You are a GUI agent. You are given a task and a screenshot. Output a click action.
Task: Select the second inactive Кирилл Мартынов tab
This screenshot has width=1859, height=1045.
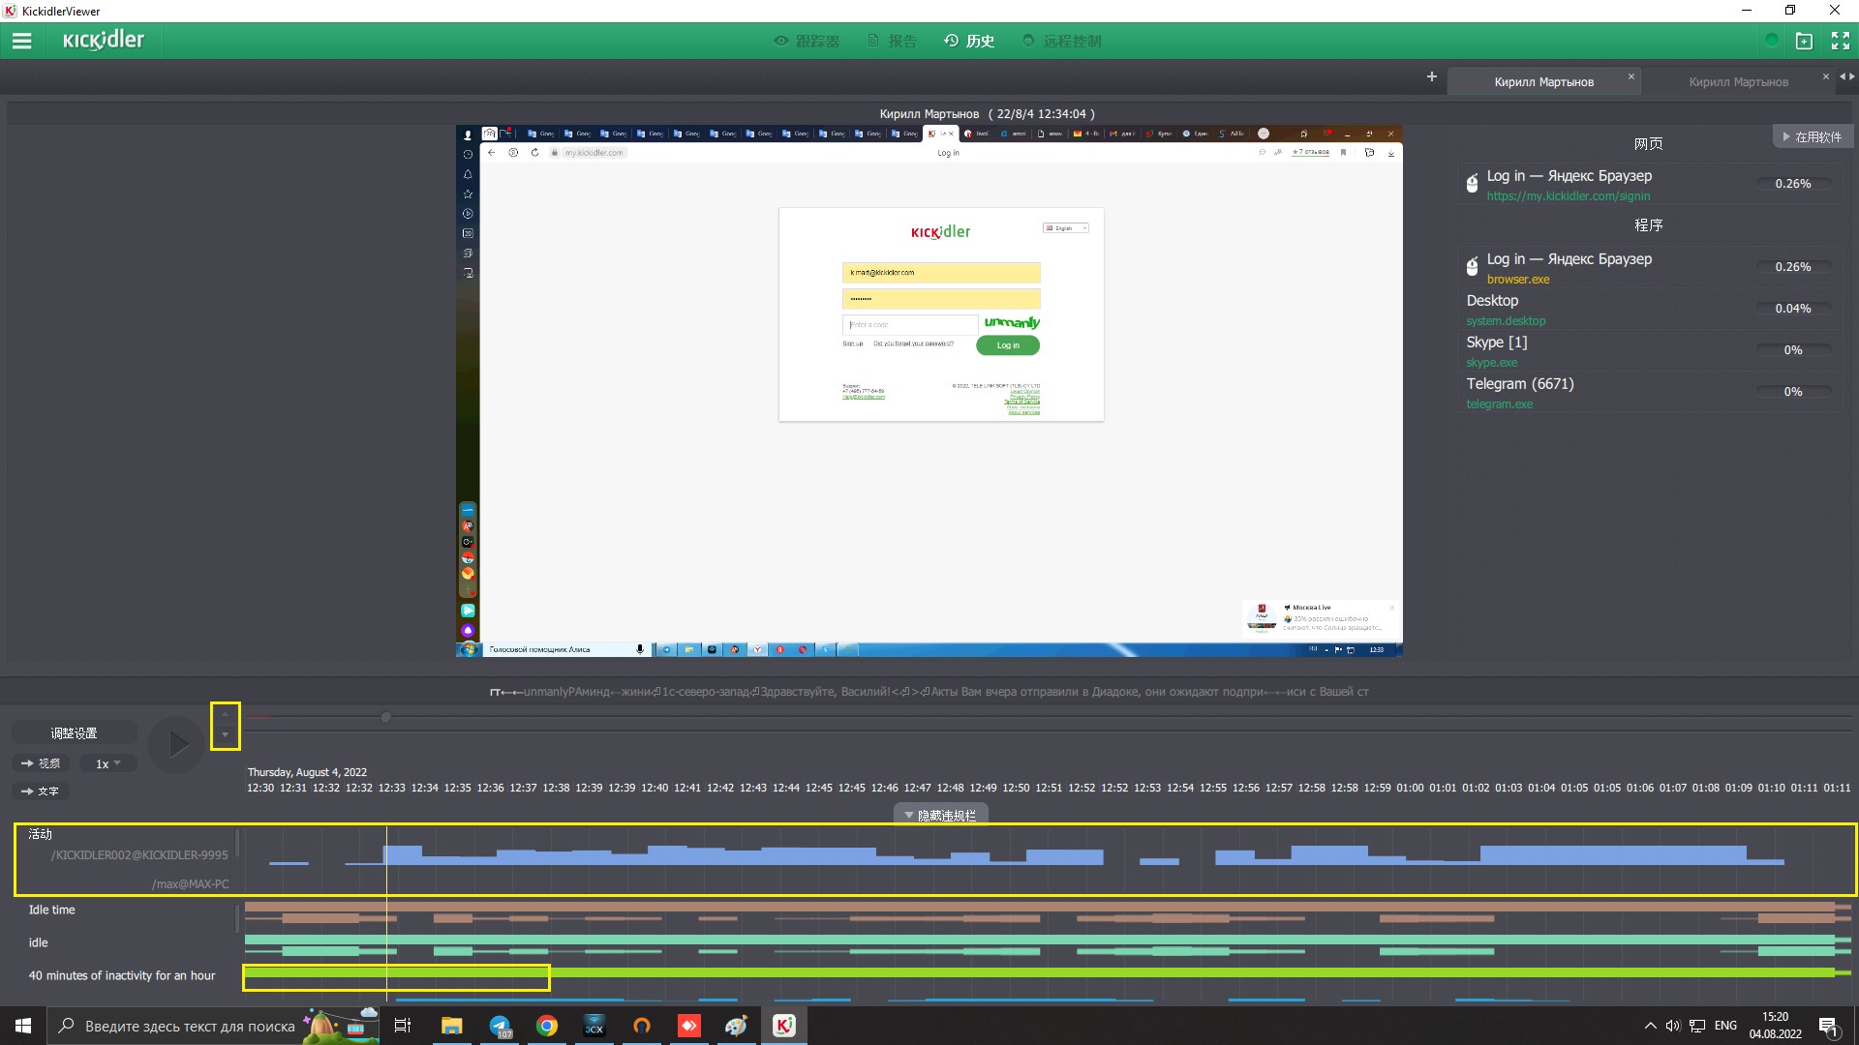(x=1738, y=82)
